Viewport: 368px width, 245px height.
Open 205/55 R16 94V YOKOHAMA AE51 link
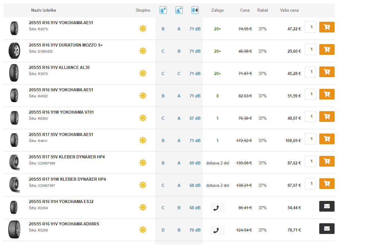[x=61, y=90]
